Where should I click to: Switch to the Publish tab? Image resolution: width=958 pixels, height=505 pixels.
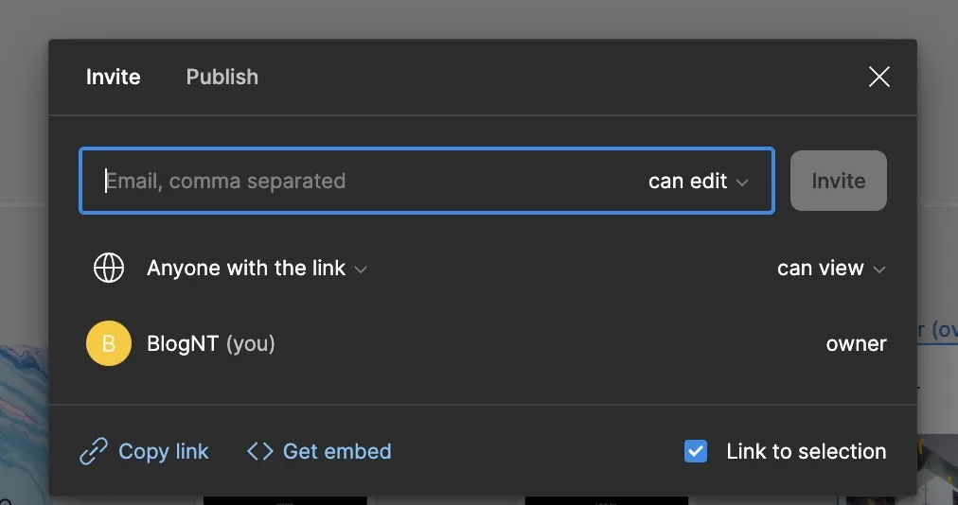(x=222, y=77)
